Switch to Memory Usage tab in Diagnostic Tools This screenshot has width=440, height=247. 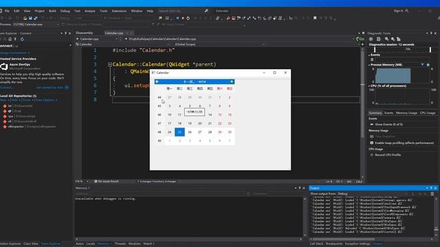406,113
